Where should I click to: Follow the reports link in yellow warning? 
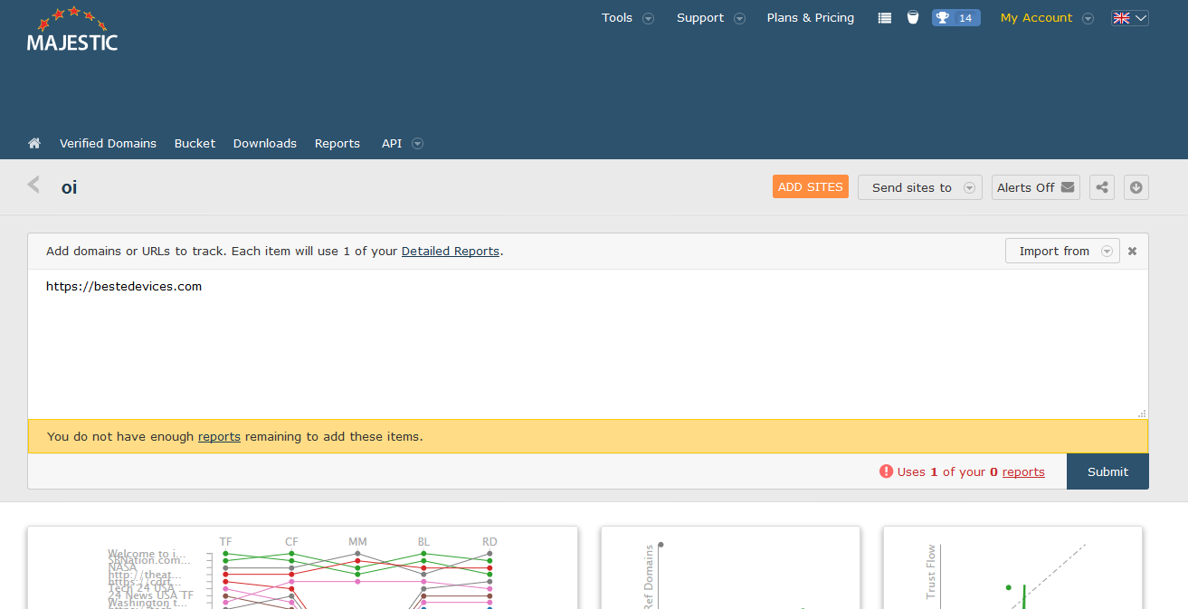point(219,436)
